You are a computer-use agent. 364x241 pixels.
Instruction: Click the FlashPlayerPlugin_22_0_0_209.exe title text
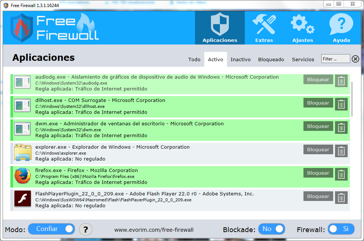click(144, 194)
